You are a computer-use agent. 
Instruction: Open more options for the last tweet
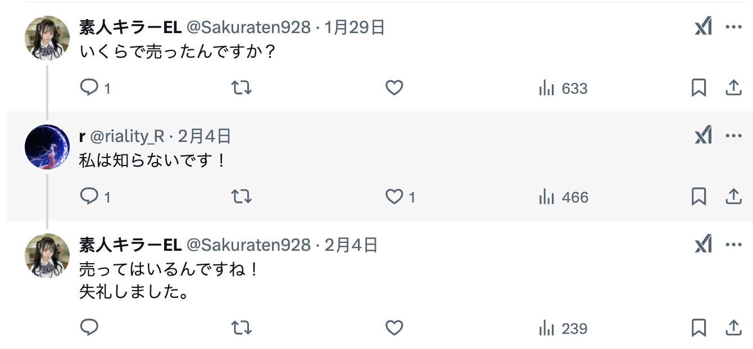click(734, 245)
